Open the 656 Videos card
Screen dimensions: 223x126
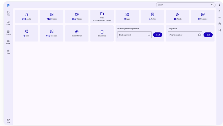[x=77, y=17]
